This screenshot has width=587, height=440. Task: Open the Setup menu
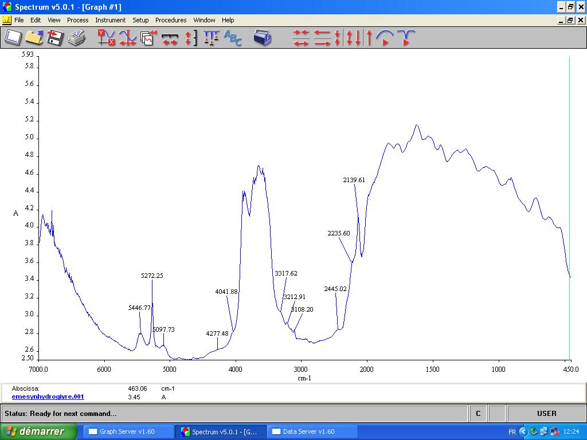(x=140, y=20)
